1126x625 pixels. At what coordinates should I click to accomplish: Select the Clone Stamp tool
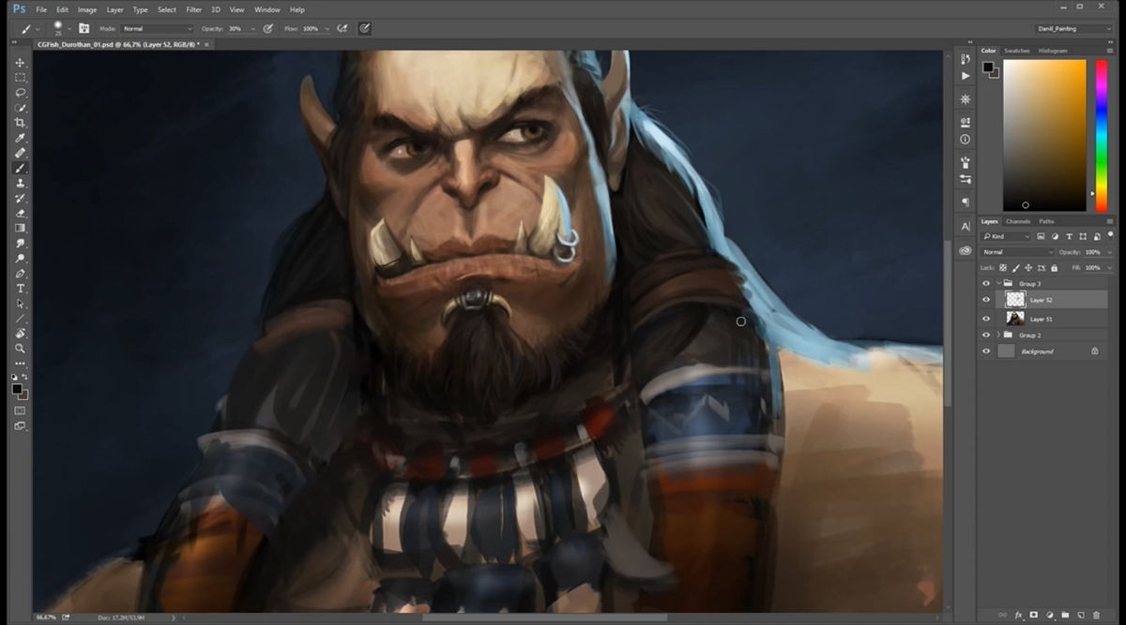[21, 183]
